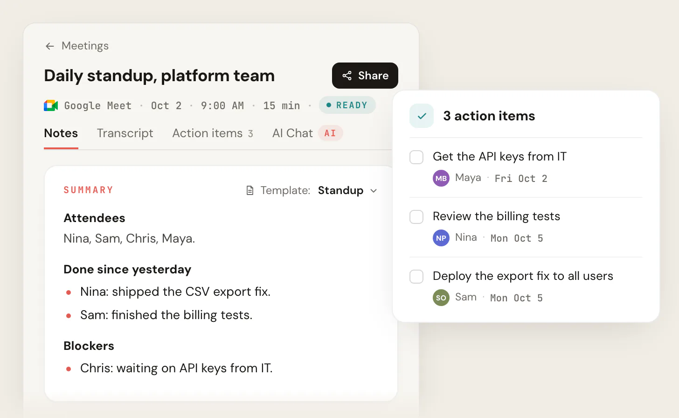The height and width of the screenshot is (418, 679).
Task: Click the Blockers heading
Action: coord(89,346)
